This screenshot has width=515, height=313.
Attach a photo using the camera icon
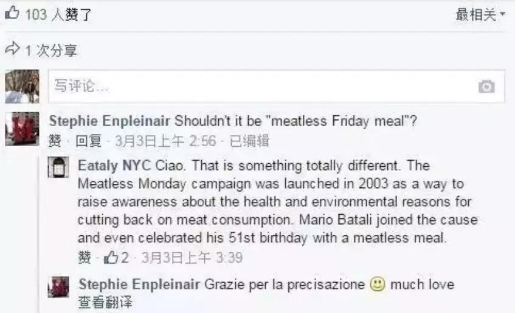486,87
